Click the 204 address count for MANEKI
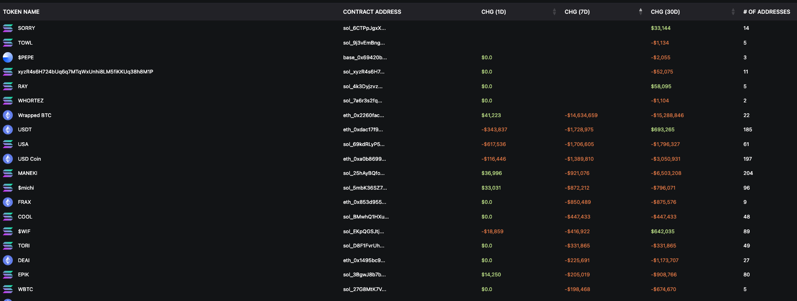Viewport: 797px width, 301px height. click(x=748, y=173)
